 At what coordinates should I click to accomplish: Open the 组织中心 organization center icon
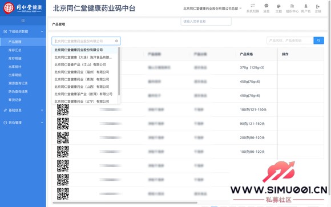click(292, 6)
